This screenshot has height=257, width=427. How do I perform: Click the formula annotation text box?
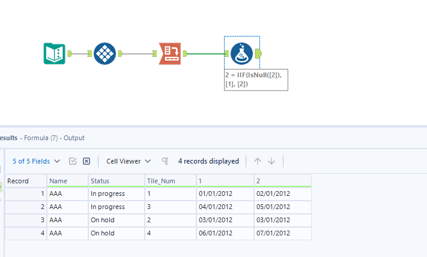click(256, 79)
